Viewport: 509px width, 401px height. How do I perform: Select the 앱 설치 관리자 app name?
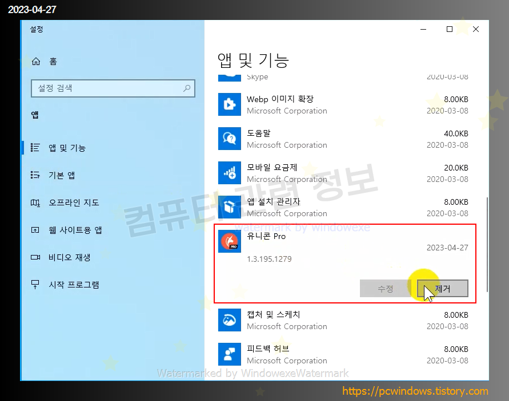click(274, 201)
